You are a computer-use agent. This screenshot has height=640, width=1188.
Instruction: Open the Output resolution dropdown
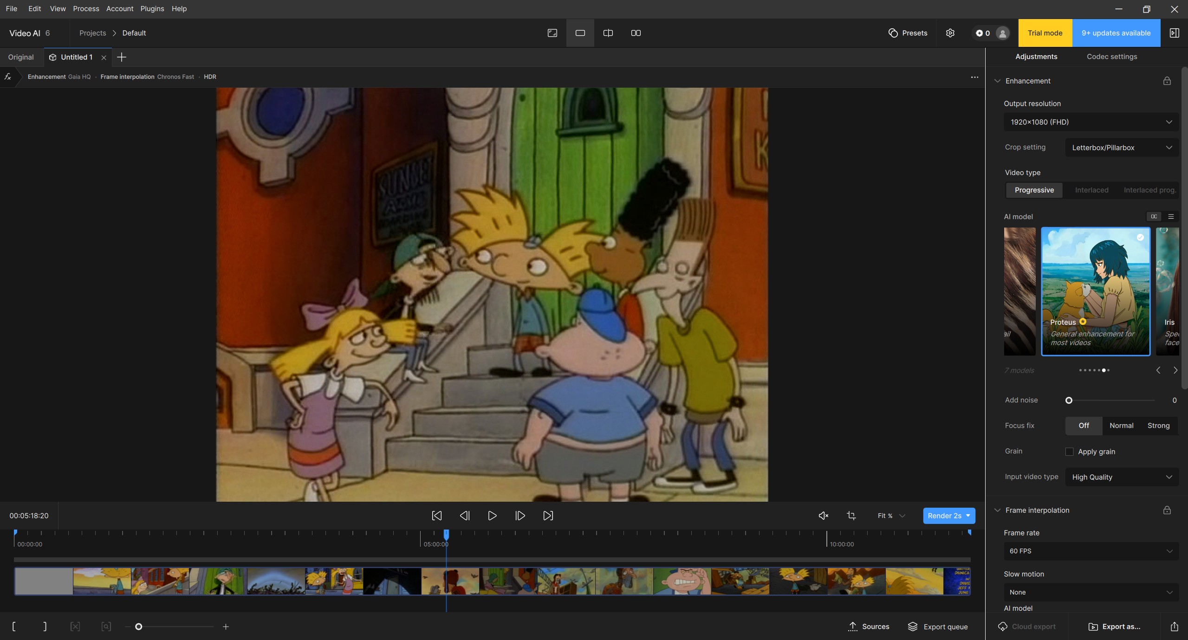[x=1091, y=122]
